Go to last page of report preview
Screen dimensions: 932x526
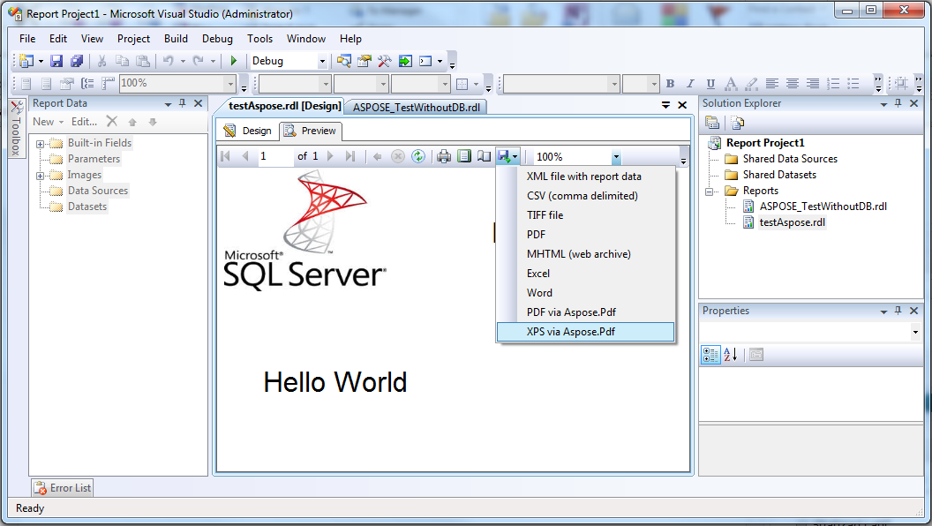click(350, 156)
